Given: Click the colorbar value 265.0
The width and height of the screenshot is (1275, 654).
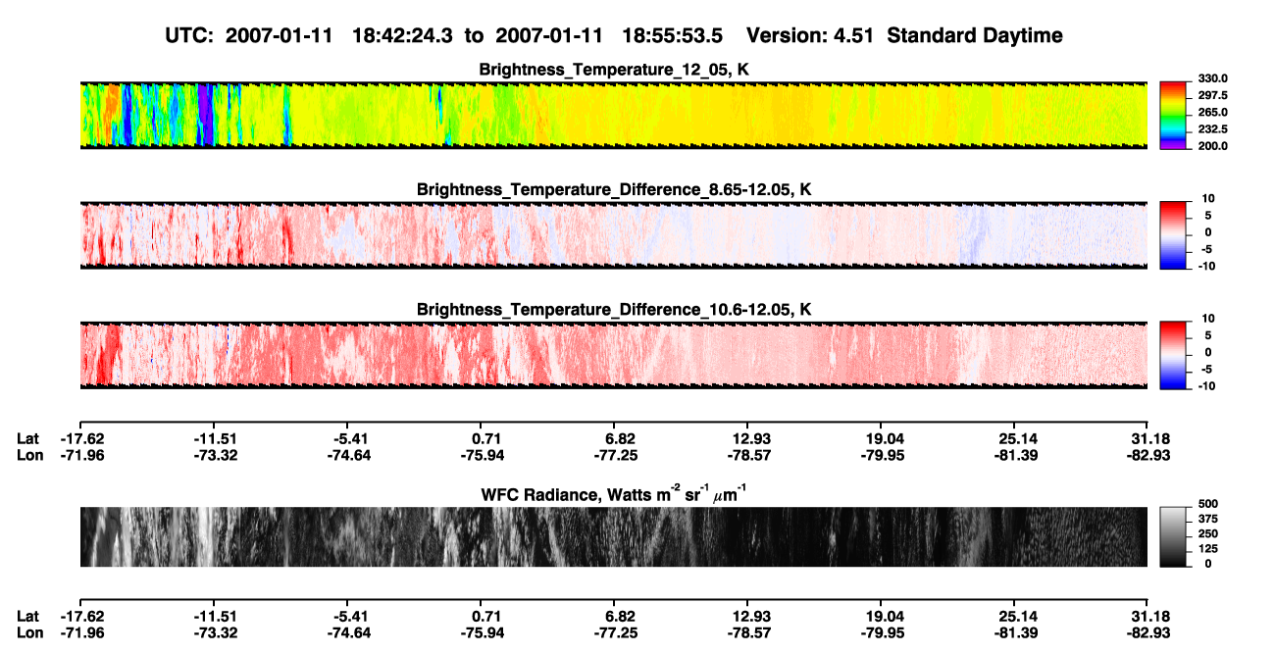Looking at the screenshot, I should 1212,112.
